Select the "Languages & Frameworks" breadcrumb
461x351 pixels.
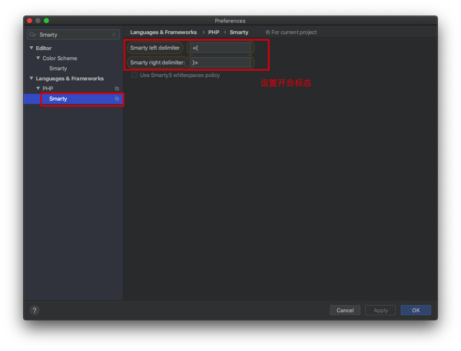tap(163, 32)
